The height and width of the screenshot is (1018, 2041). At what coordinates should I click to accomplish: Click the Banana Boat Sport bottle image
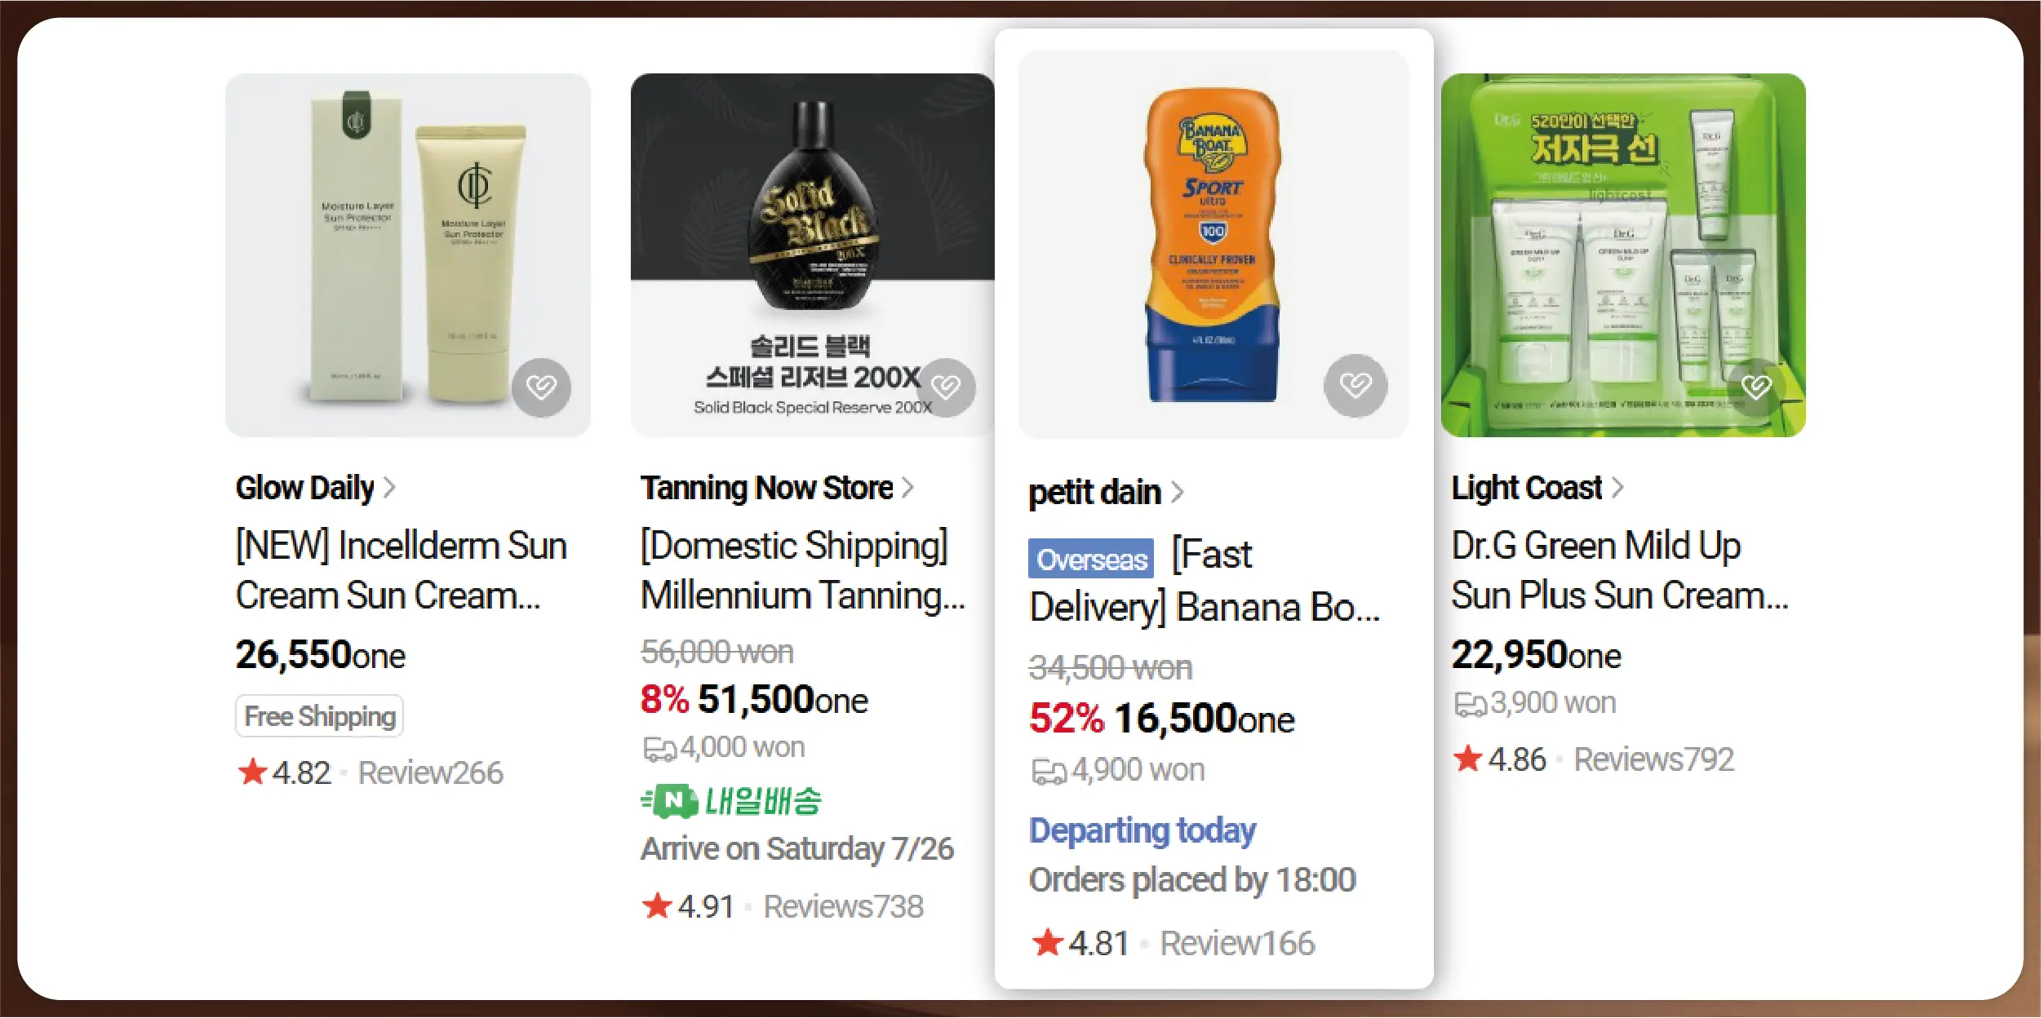click(1213, 245)
